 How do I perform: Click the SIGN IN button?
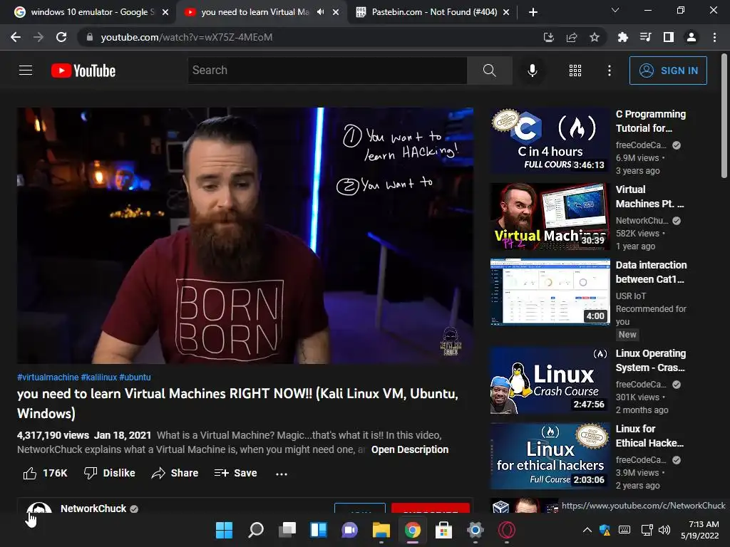pyautogui.click(x=668, y=71)
